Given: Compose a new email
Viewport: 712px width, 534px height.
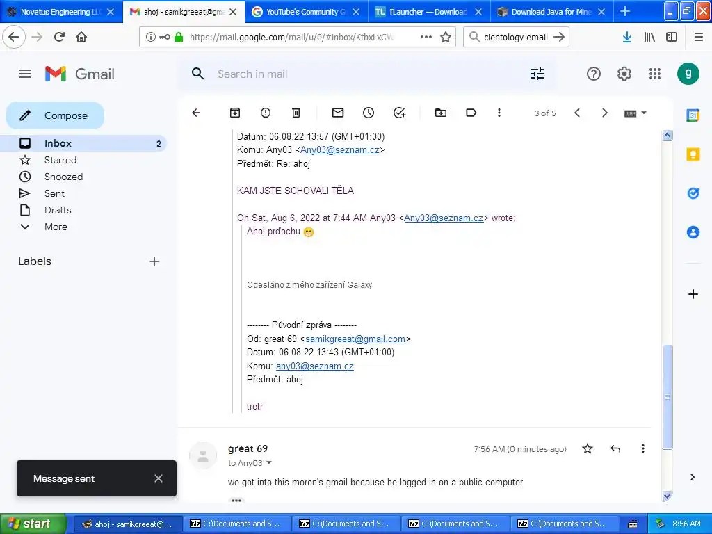Looking at the screenshot, I should [55, 115].
